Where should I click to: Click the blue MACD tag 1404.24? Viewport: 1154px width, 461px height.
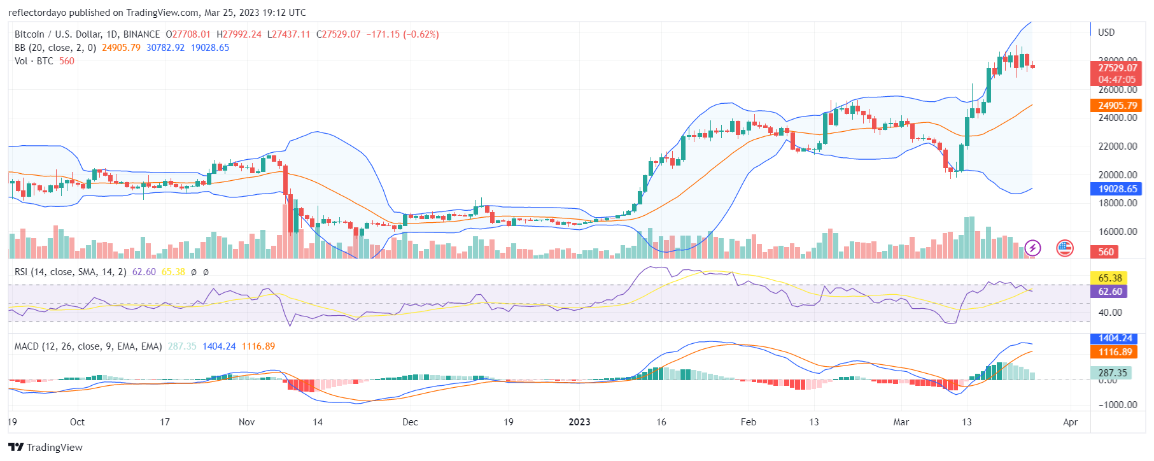(1115, 339)
